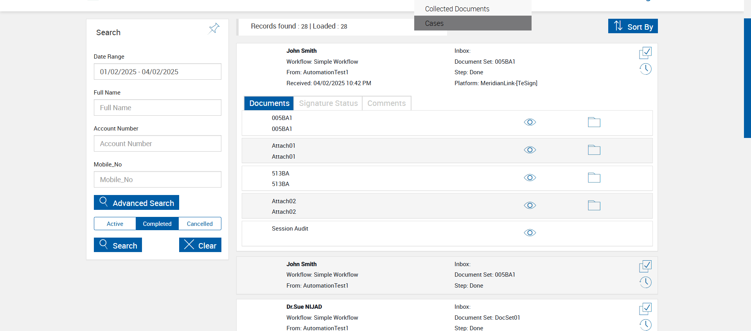This screenshot has height=331, width=751.
Task: Click select-checkbox icon on Dr.Sue NIJAD record
Action: (x=645, y=309)
